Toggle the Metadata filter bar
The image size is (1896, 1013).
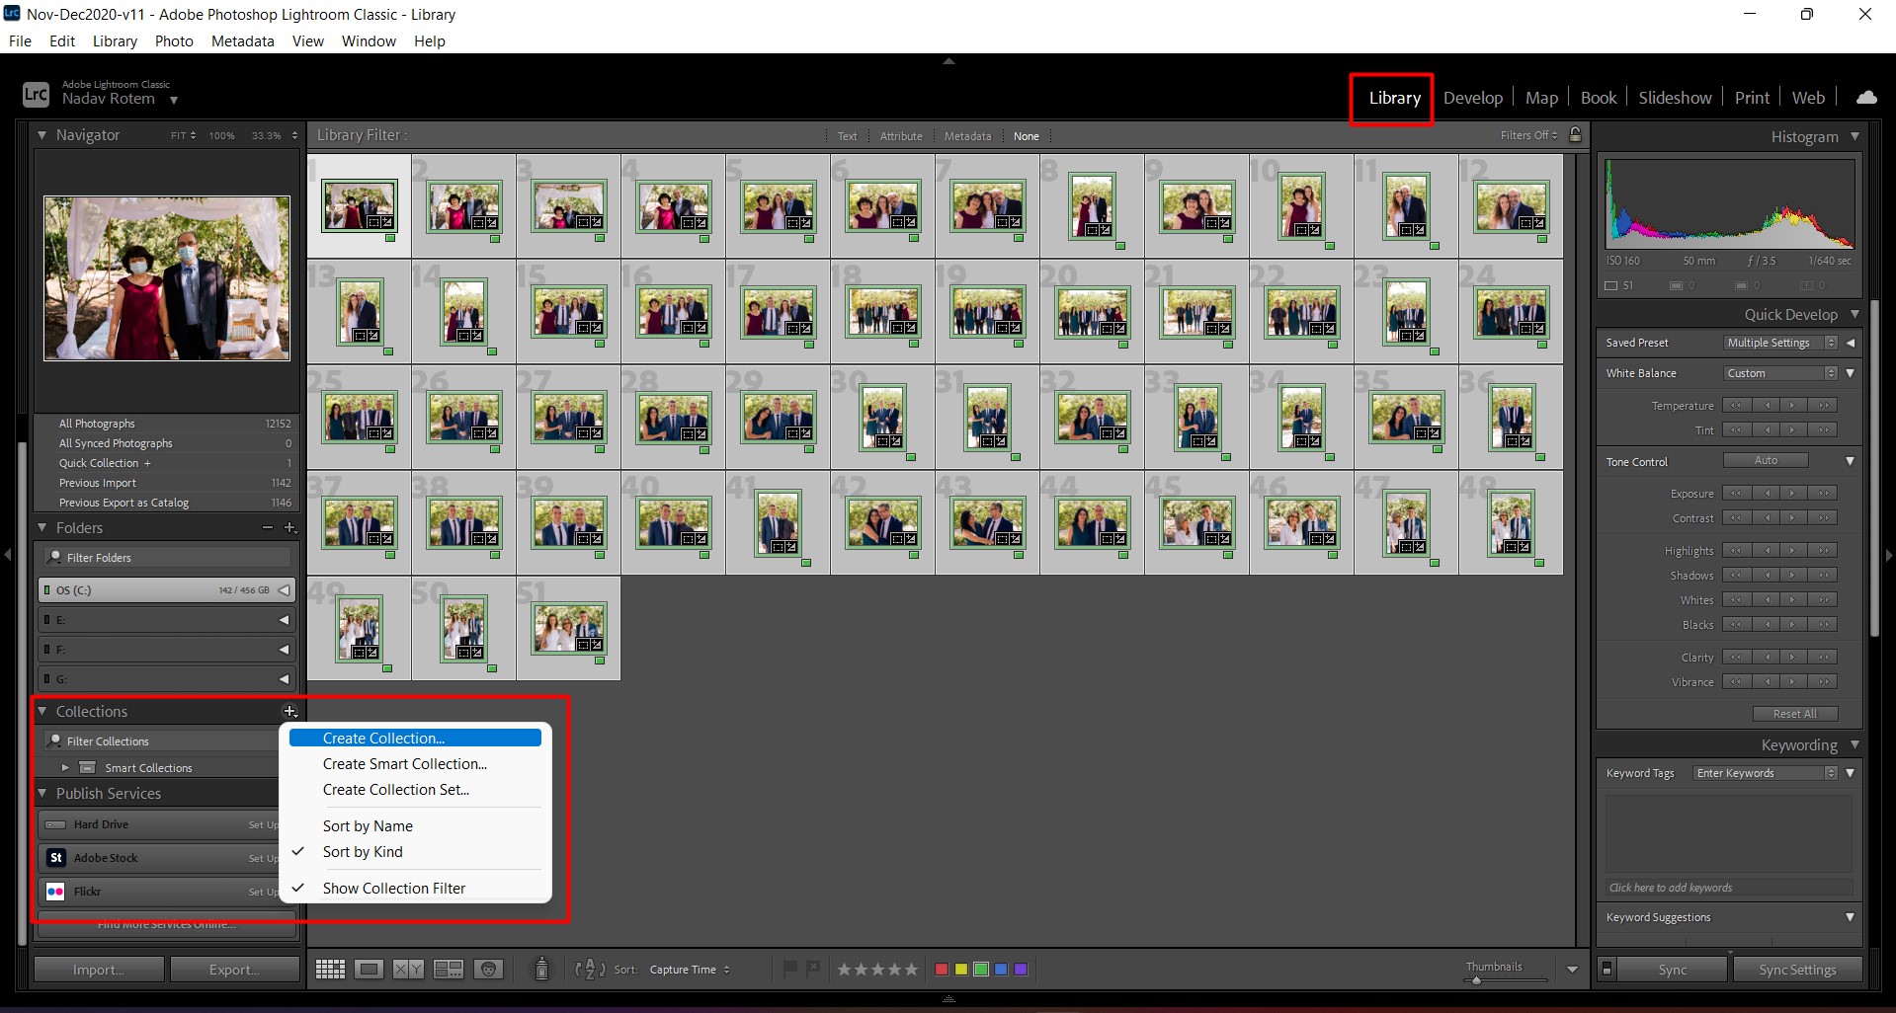[x=967, y=136]
